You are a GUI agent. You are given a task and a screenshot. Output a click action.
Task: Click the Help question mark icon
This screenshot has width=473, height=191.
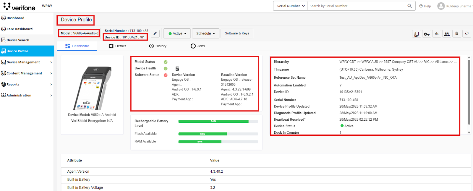[421, 6]
